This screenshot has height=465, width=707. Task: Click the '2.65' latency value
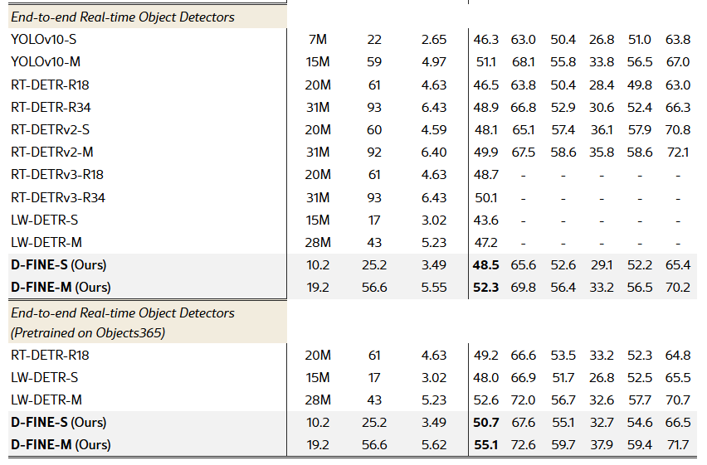434,40
